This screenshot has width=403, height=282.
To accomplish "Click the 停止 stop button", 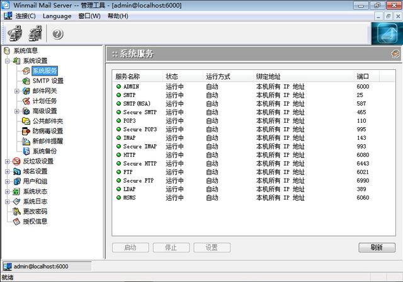I will pos(171,247).
